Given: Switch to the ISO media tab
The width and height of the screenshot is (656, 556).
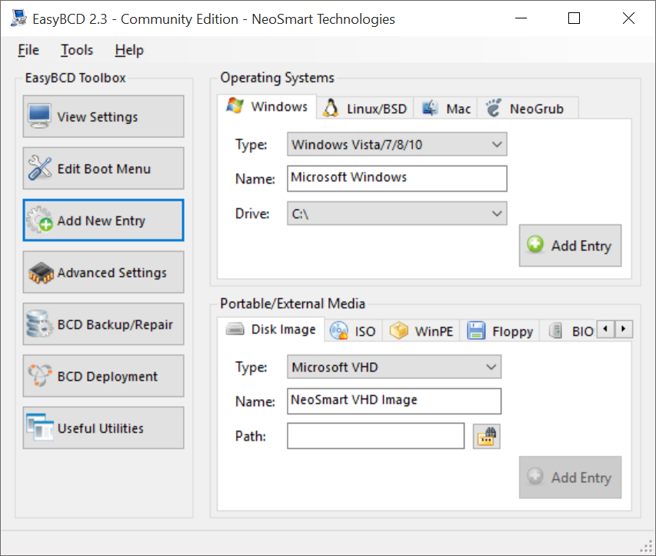Looking at the screenshot, I should coord(353,329).
